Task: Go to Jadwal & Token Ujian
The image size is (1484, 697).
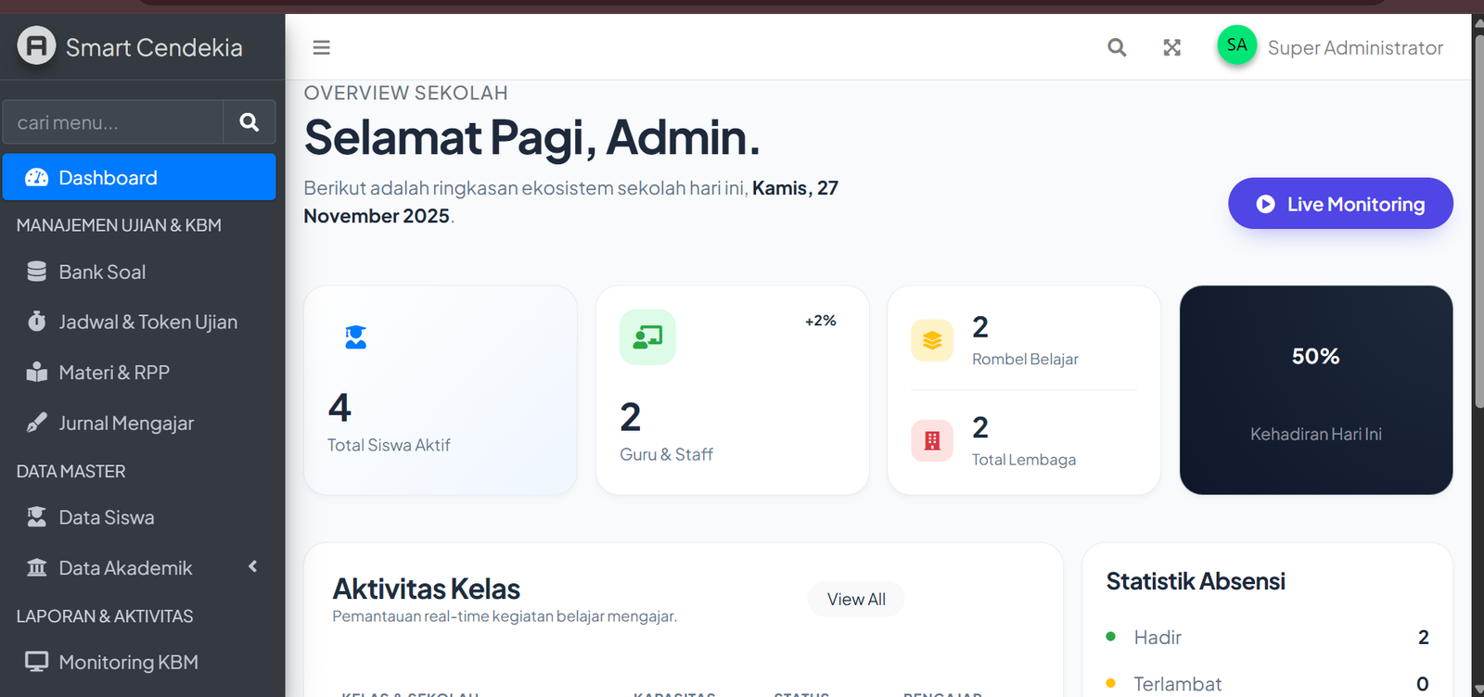Action: click(139, 322)
